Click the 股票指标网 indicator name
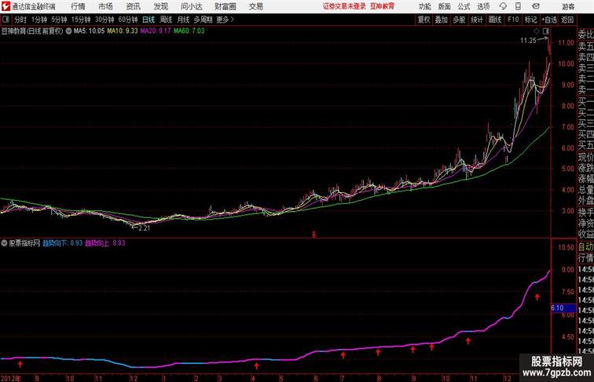594x382 pixels. point(24,243)
